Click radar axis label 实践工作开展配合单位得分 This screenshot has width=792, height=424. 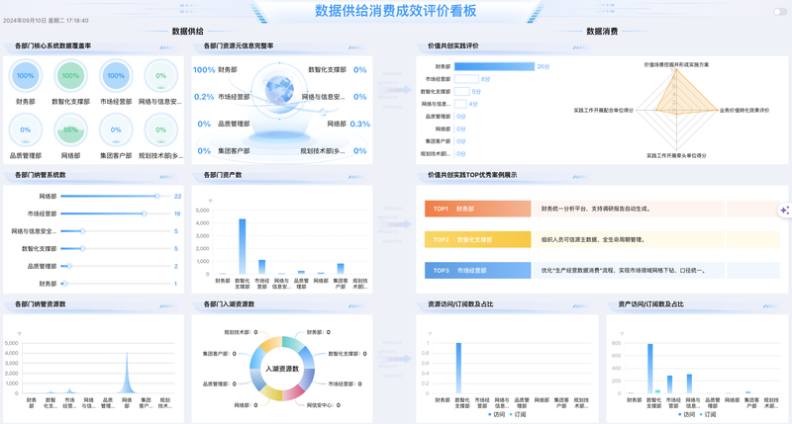[603, 110]
